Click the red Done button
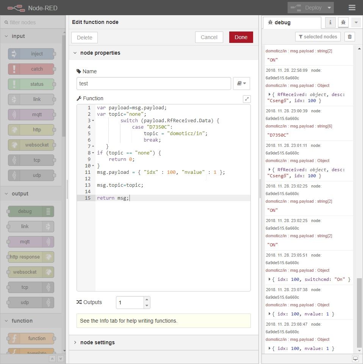363x364 pixels. click(241, 37)
